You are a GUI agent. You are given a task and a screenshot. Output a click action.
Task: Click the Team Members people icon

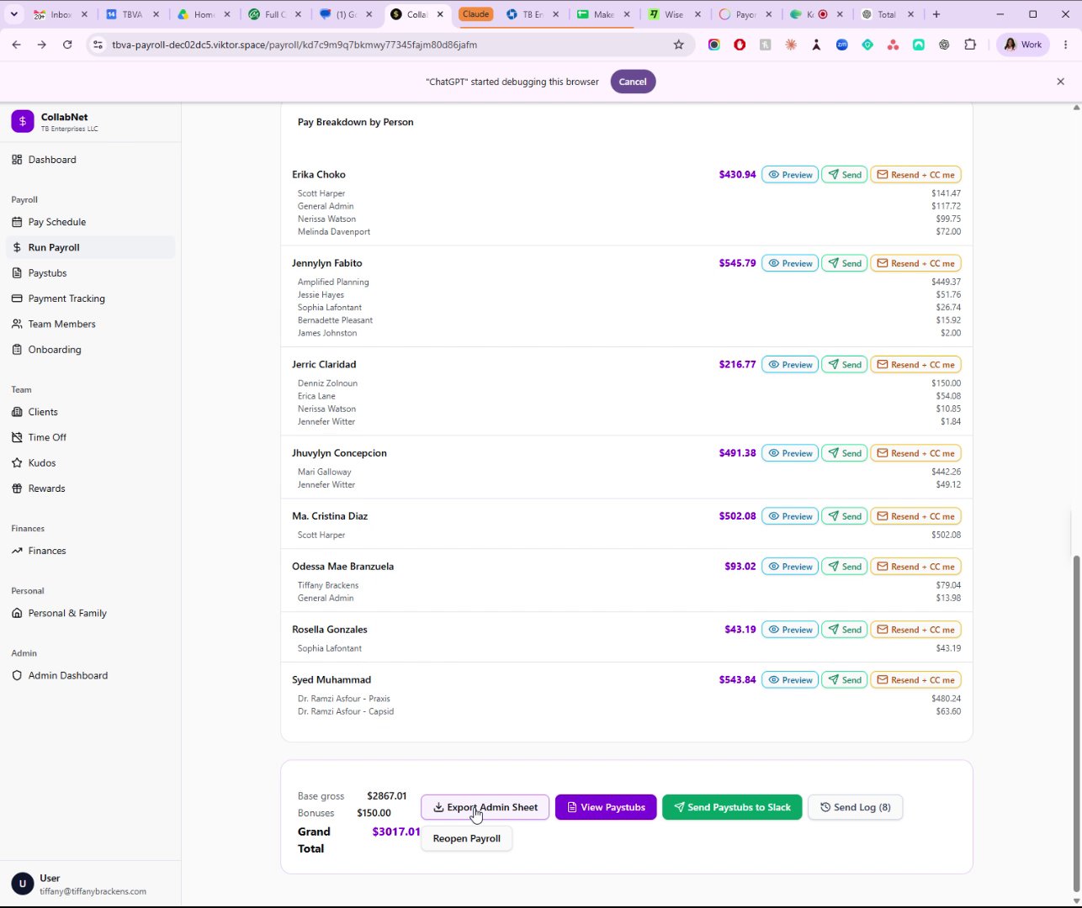[x=17, y=324]
